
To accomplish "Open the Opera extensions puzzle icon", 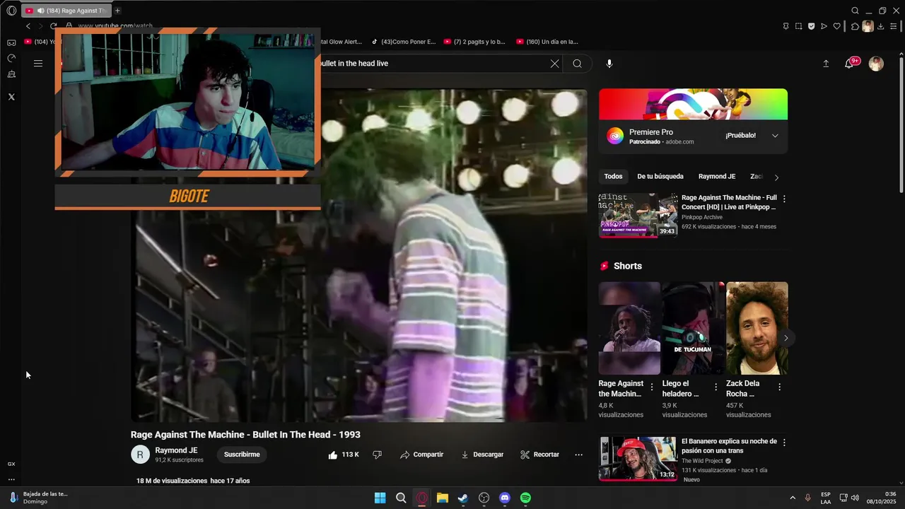I will (855, 26).
